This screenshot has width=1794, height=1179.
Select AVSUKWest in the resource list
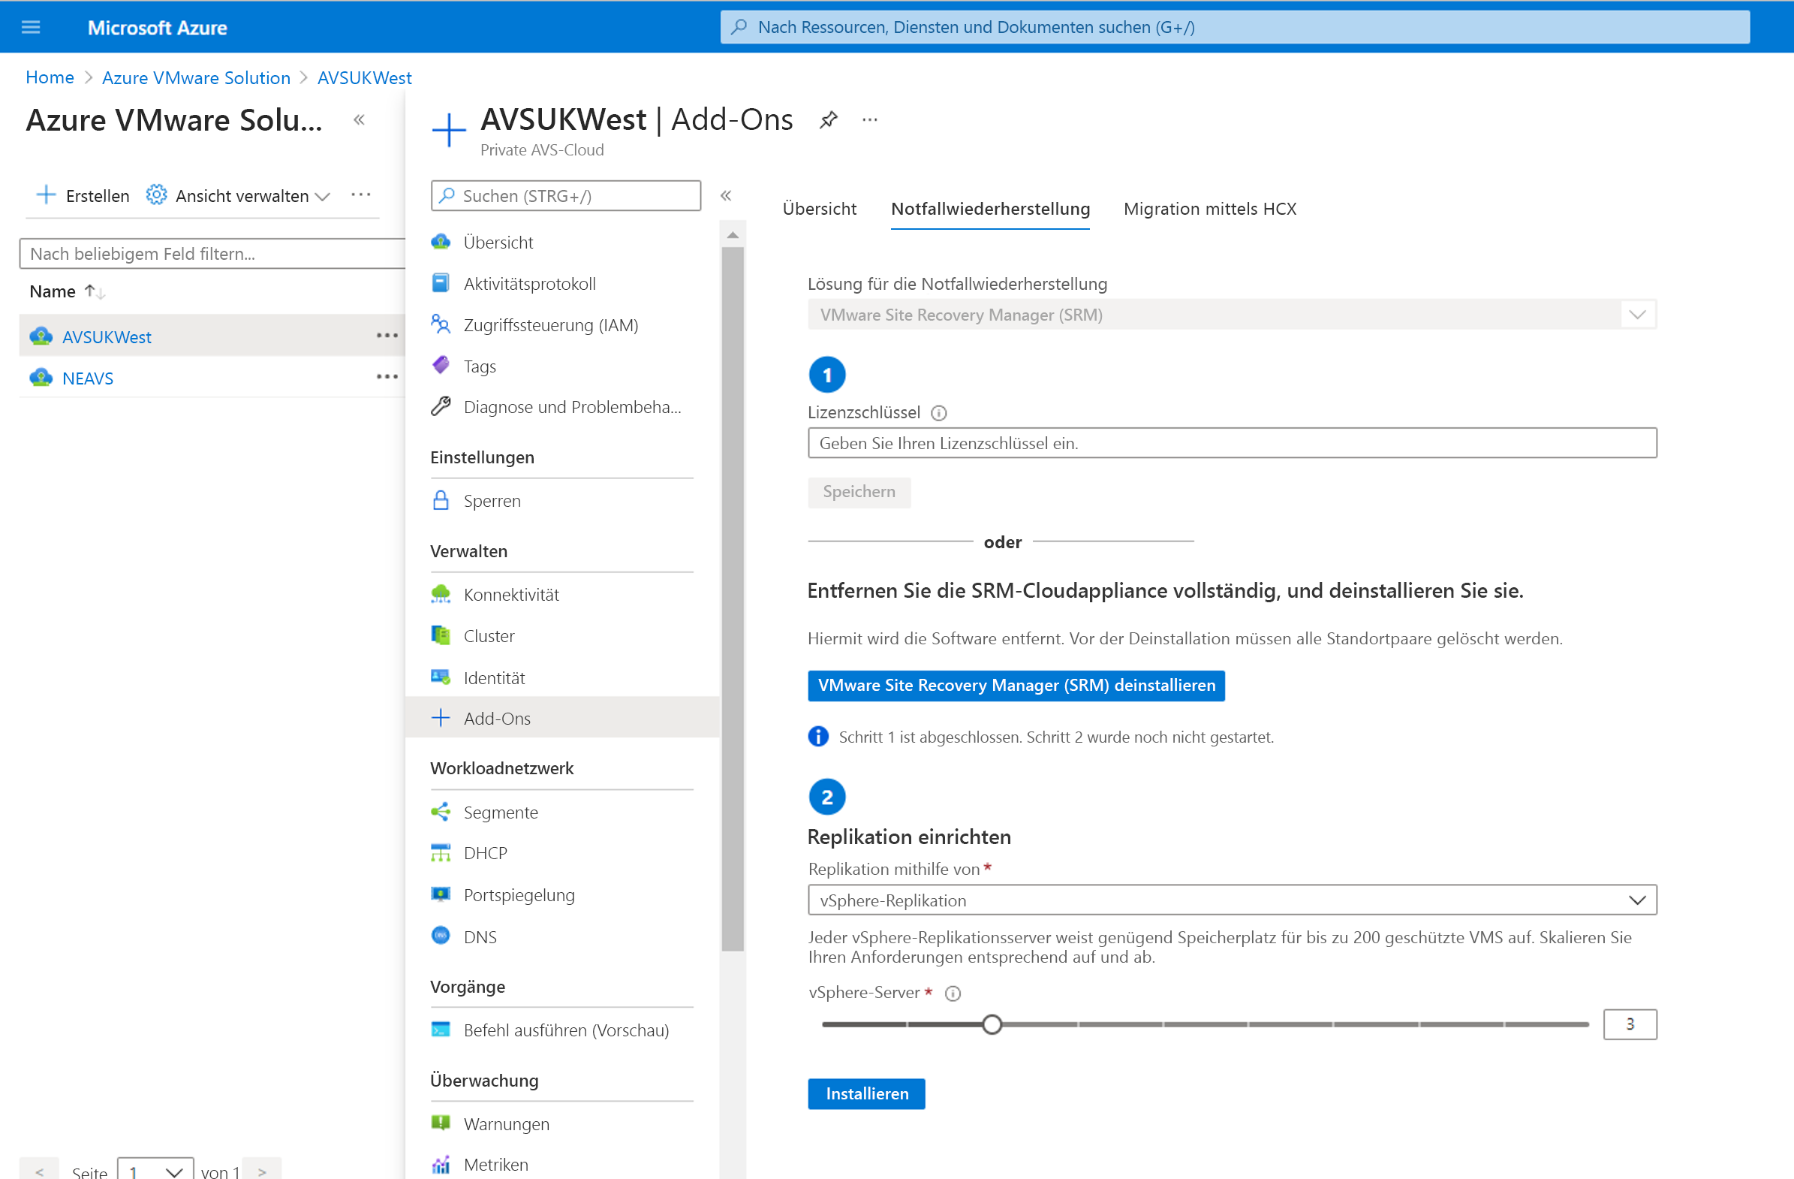click(x=107, y=336)
